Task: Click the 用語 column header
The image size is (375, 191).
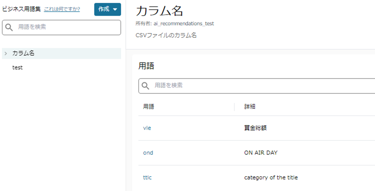Action: pos(148,107)
